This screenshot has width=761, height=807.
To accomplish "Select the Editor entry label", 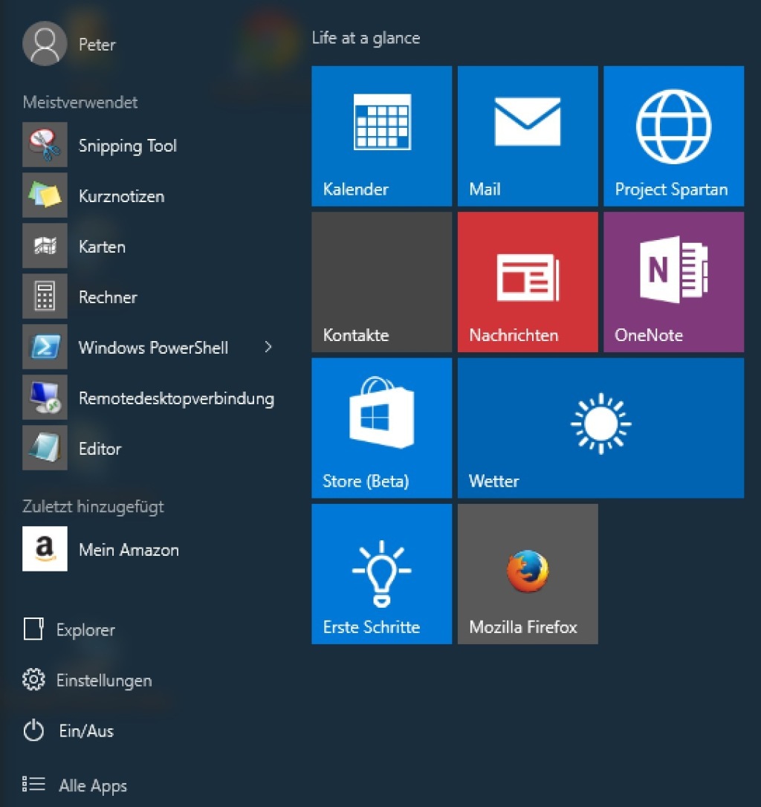I will pyautogui.click(x=100, y=449).
